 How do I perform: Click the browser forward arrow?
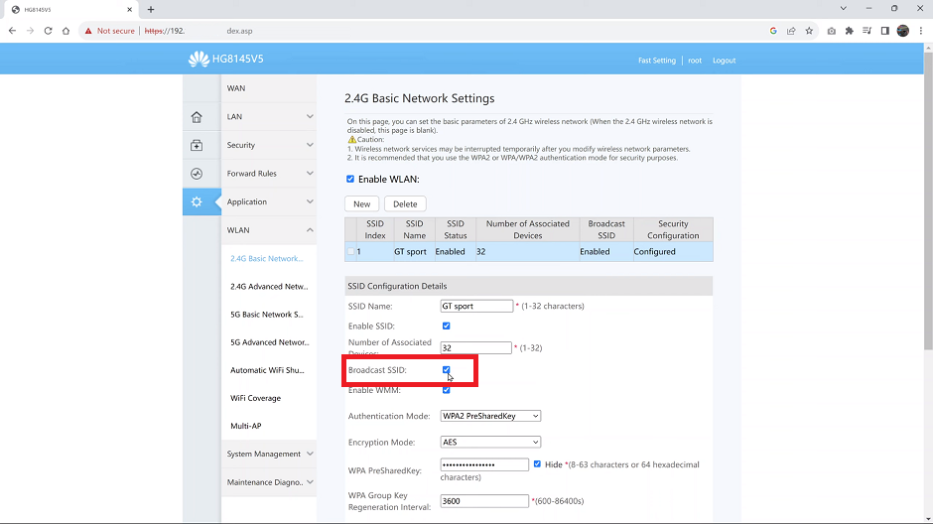(30, 31)
